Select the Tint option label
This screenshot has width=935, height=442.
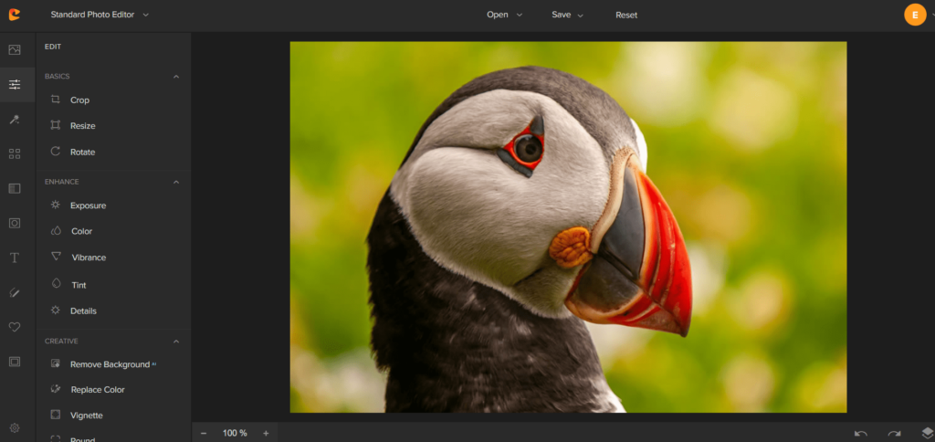(x=79, y=285)
